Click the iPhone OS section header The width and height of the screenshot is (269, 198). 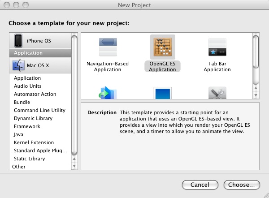tap(40, 41)
